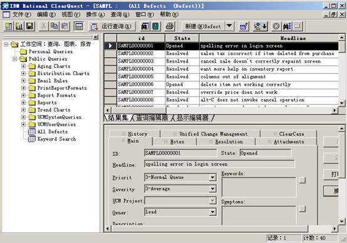
Task: Expand the Trend Charts folder
Action: (23, 110)
